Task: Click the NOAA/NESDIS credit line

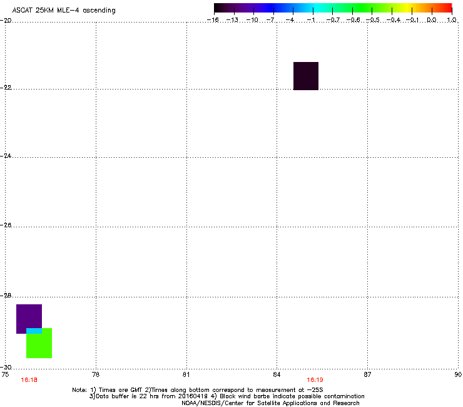Action: pyautogui.click(x=270, y=403)
